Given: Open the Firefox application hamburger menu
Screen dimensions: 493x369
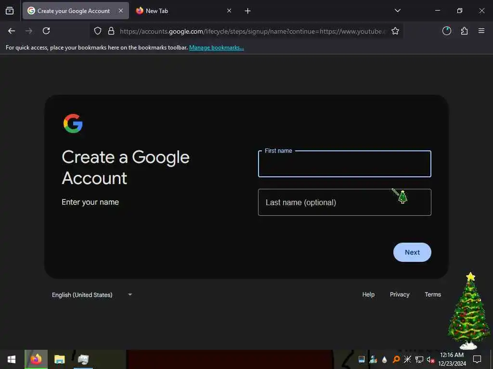Looking at the screenshot, I should click(481, 31).
